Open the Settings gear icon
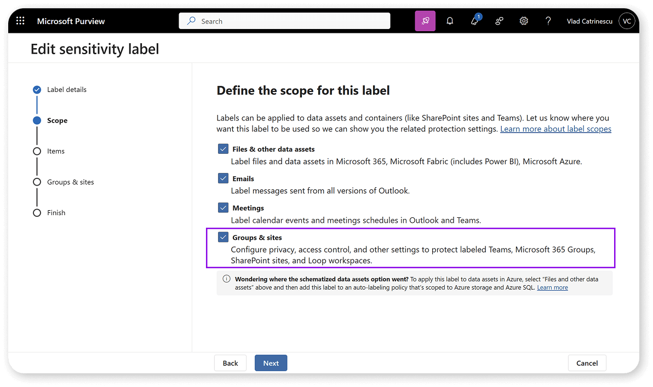 pyautogui.click(x=524, y=21)
